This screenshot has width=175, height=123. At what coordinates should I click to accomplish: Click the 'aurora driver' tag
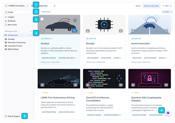click(137, 58)
